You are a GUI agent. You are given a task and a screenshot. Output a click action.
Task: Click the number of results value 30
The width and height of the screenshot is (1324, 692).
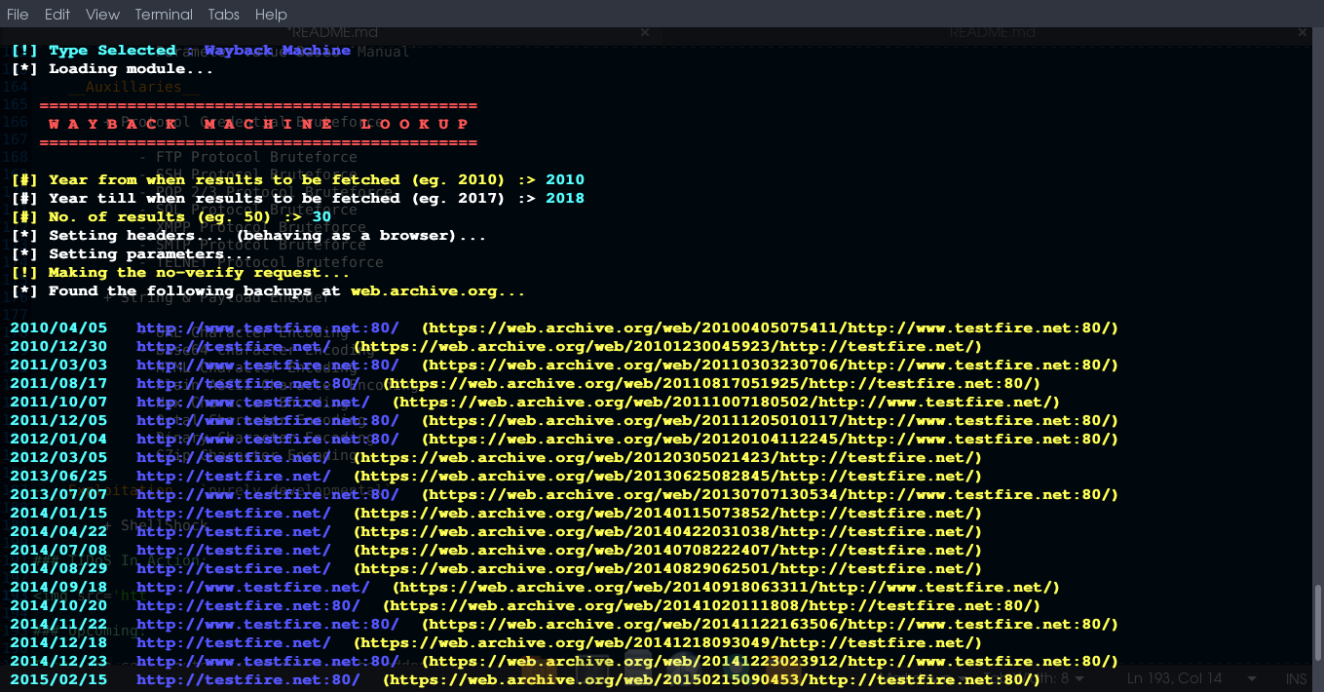(x=322, y=217)
